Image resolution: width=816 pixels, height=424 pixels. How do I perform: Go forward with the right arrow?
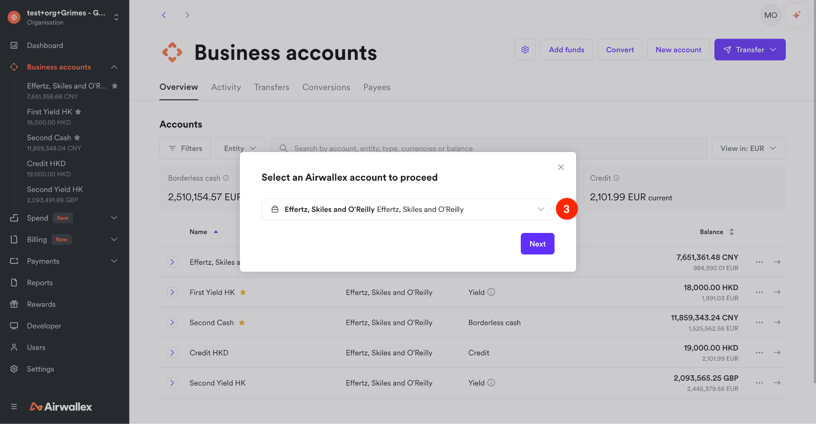point(187,15)
